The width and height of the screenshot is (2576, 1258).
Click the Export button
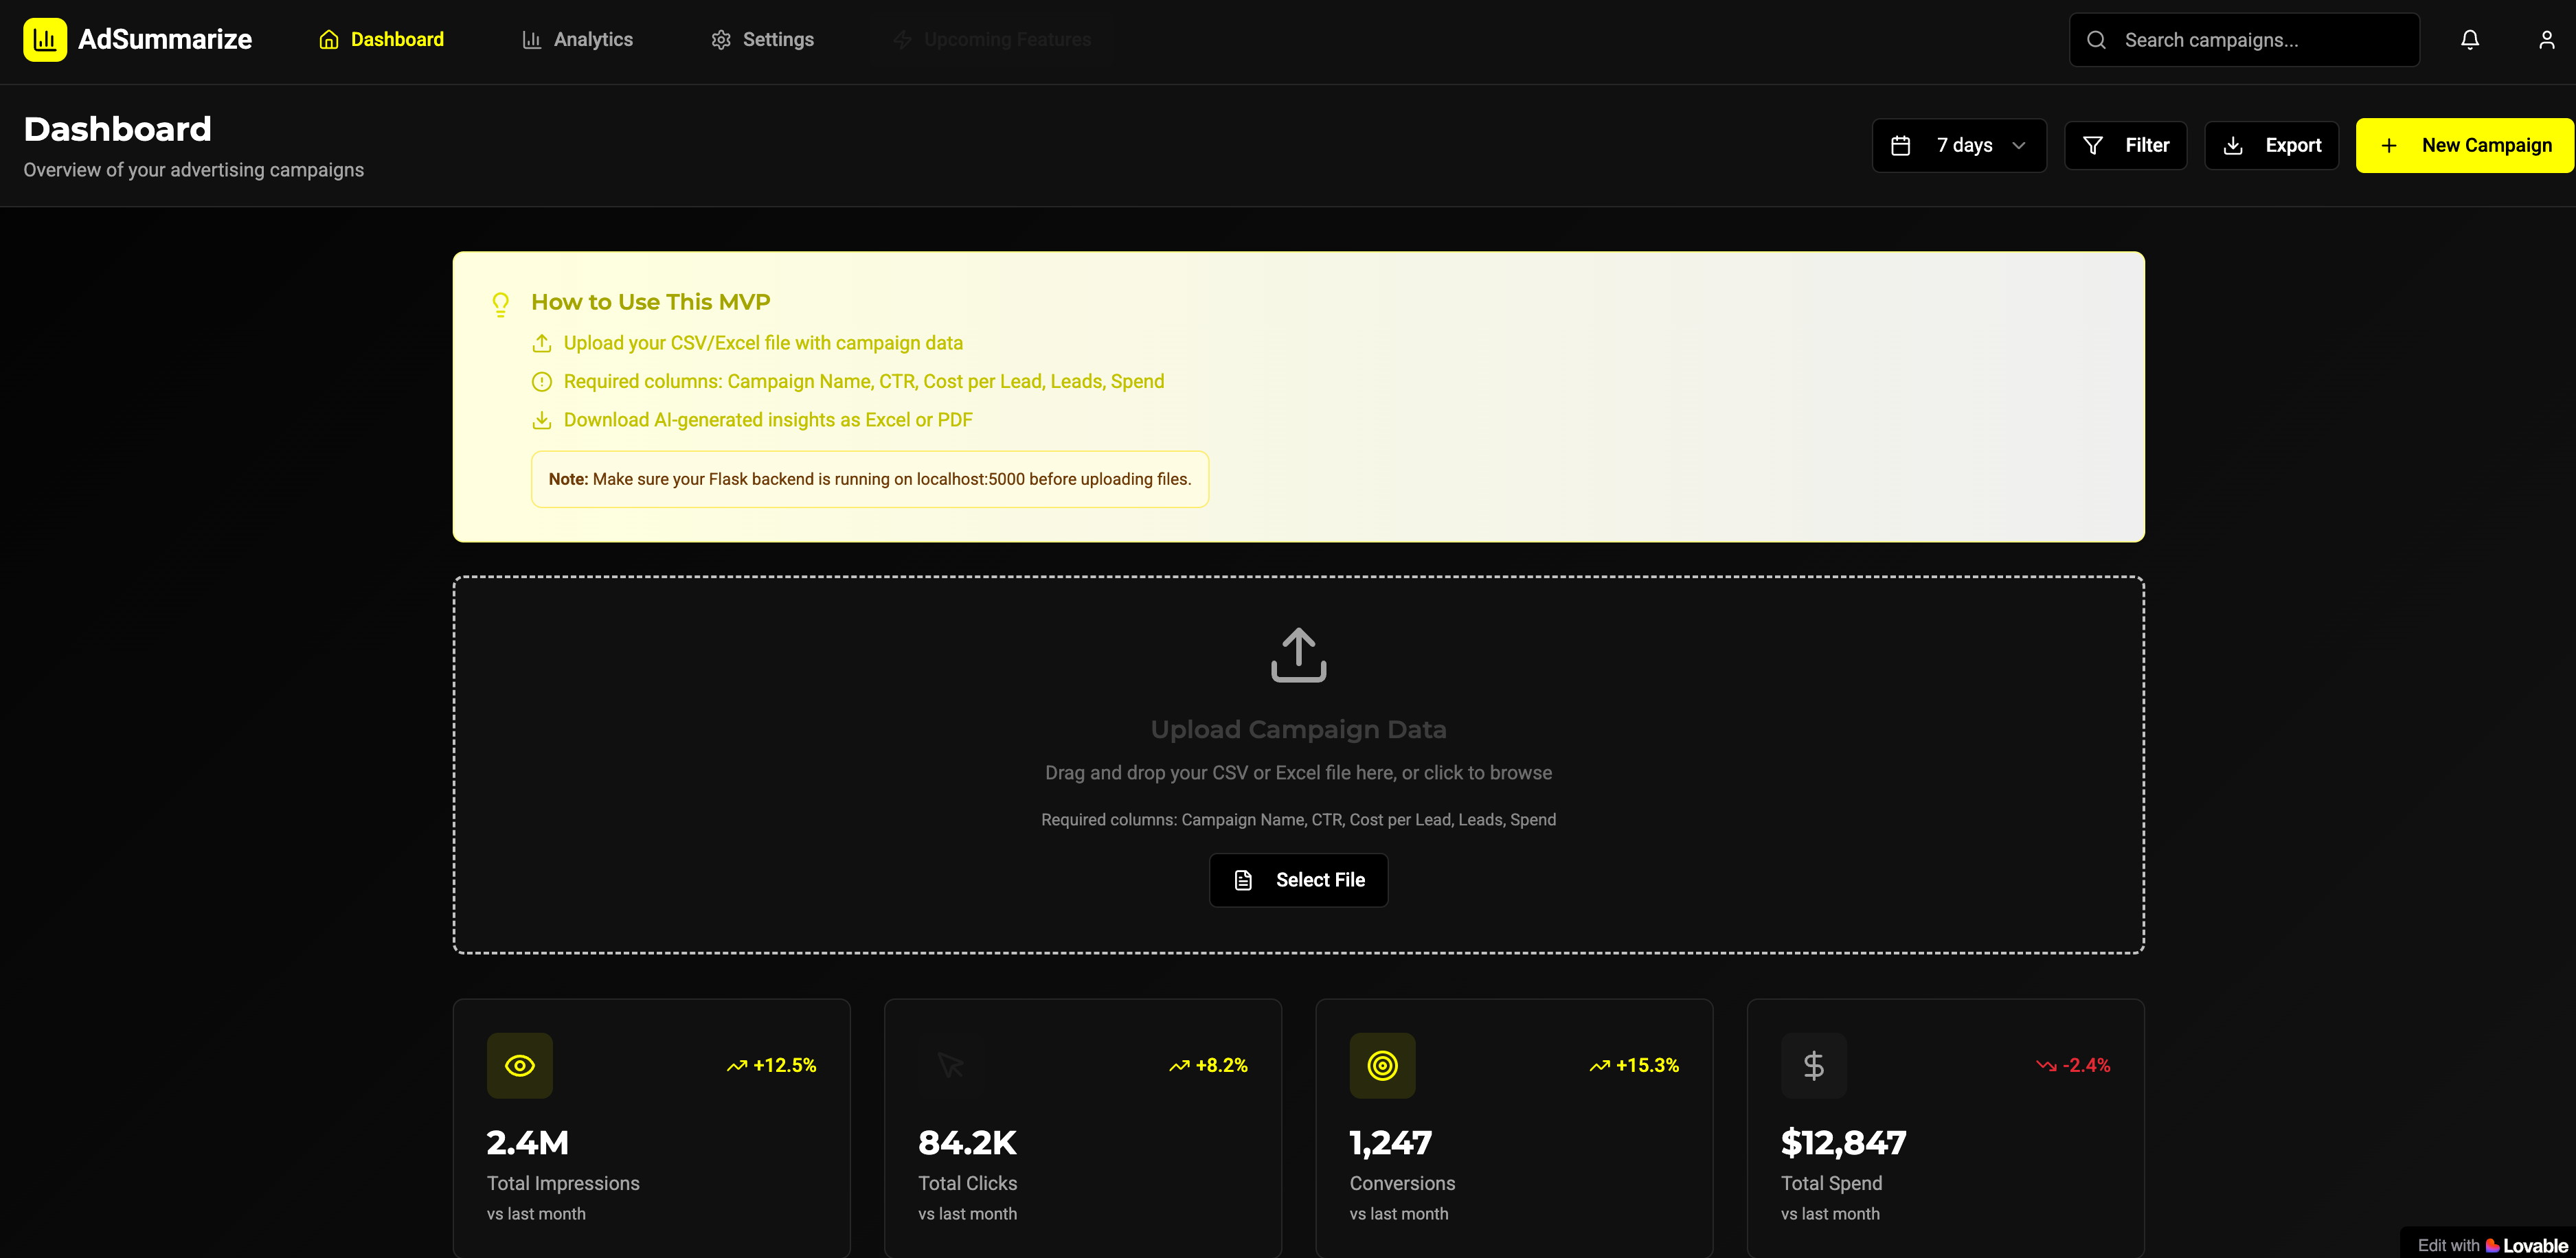[2271, 146]
